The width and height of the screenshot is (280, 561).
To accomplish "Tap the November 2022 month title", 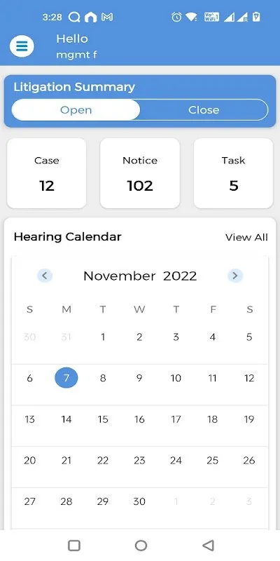I will click(x=140, y=276).
